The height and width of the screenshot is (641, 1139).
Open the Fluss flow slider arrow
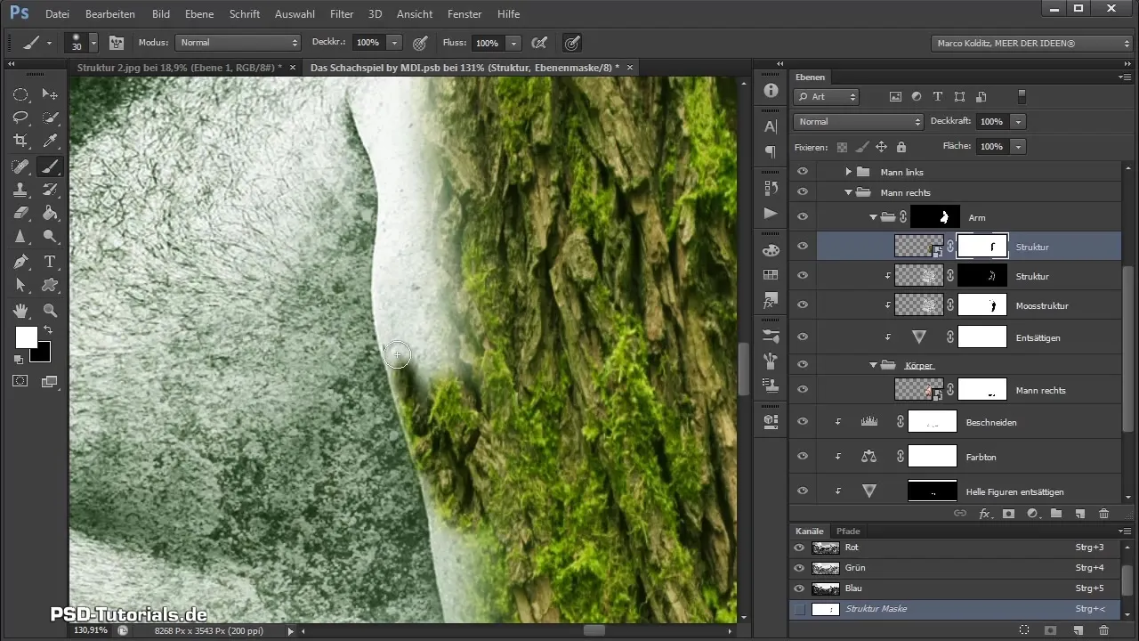tap(513, 43)
